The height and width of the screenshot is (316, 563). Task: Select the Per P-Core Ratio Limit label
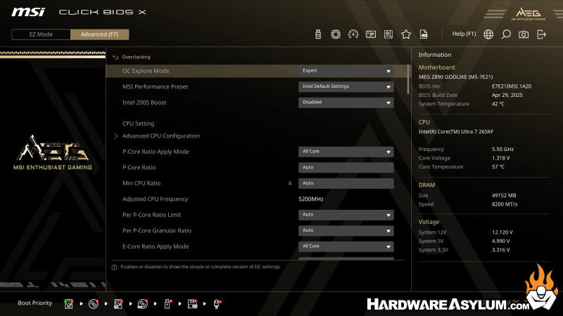151,215
